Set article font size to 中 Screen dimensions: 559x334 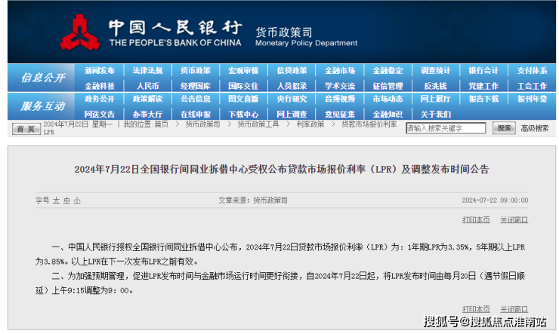pos(66,201)
